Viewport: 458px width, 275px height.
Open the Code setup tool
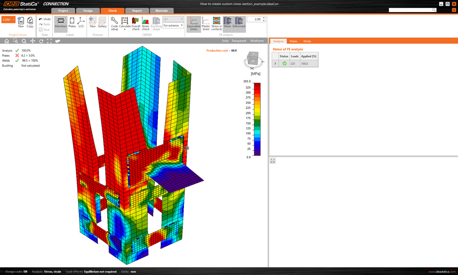pyautogui.click(x=114, y=23)
